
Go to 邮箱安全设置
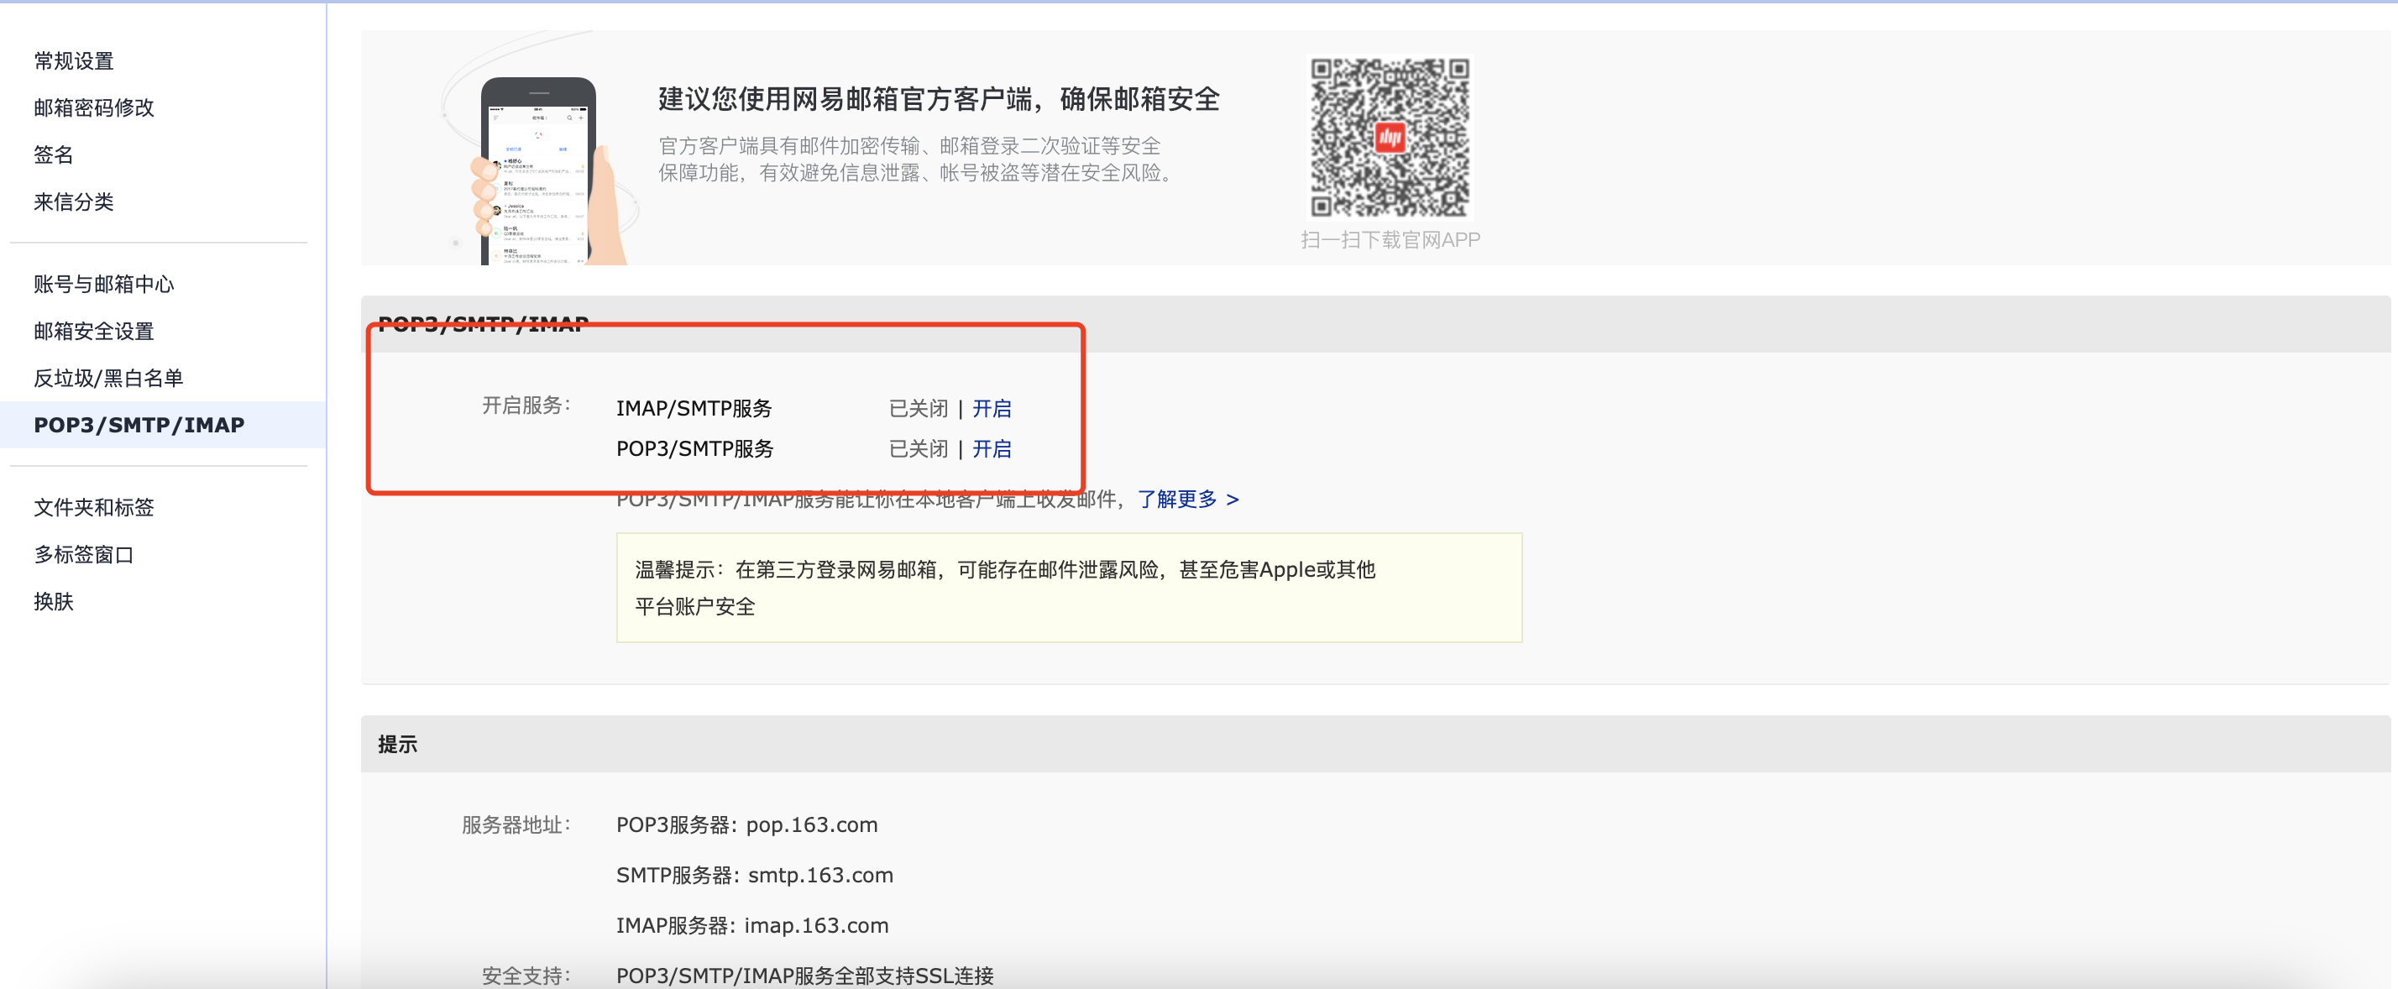[94, 332]
